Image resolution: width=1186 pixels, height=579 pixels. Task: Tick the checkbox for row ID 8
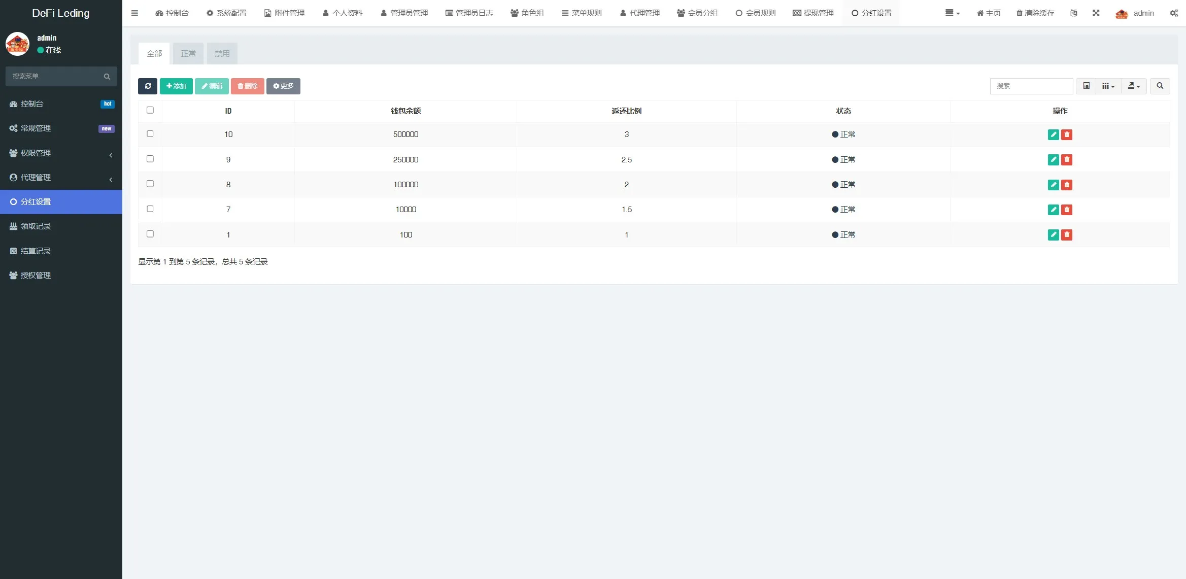[150, 184]
